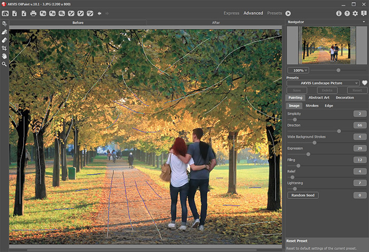The image size is (369, 252).
Task: Select the Stroke Direction pencil tool
Action: (x=4, y=32)
